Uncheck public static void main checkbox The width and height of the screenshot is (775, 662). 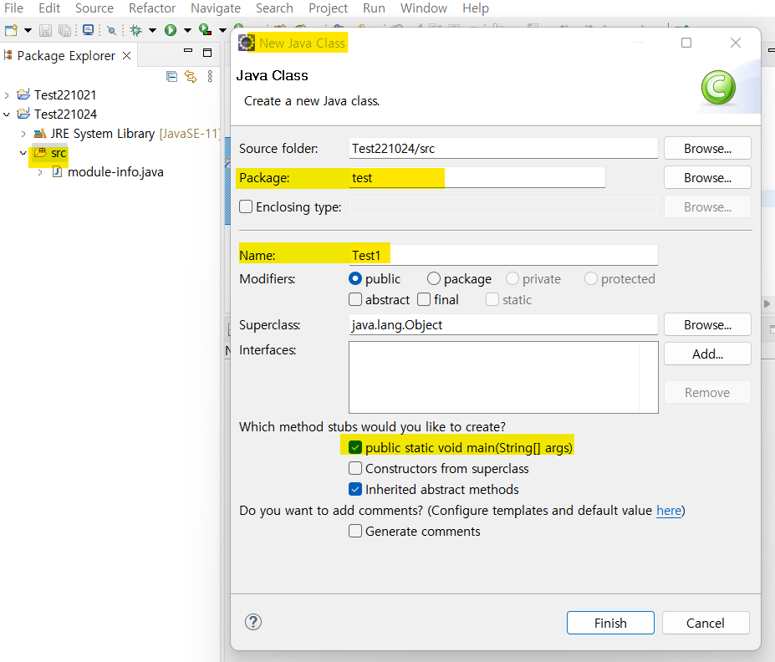coord(354,447)
